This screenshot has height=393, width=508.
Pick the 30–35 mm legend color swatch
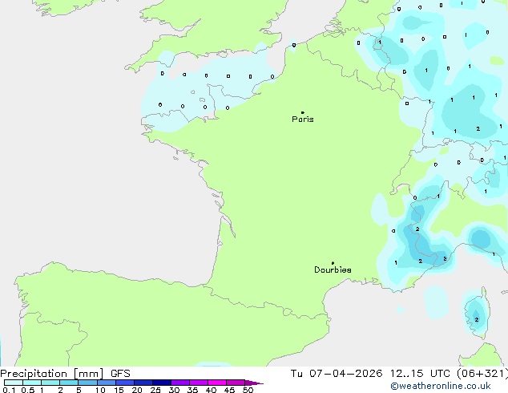click(179, 383)
